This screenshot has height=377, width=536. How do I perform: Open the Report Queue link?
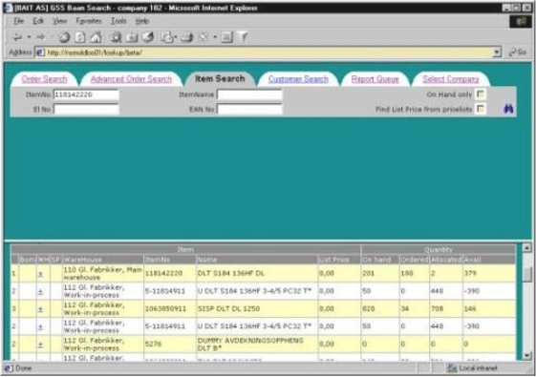click(x=375, y=79)
